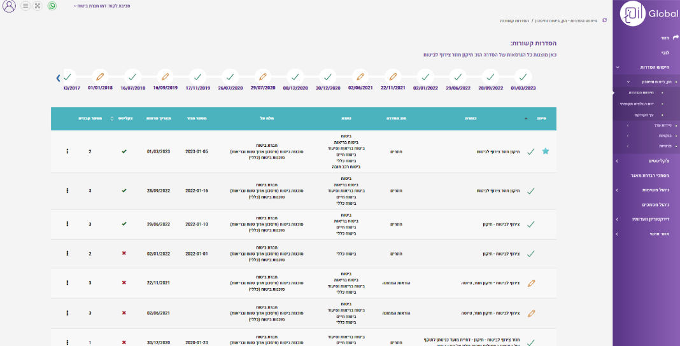
Task: Open three-dot menu for the 01/03/2023 row
Action: coord(67,151)
